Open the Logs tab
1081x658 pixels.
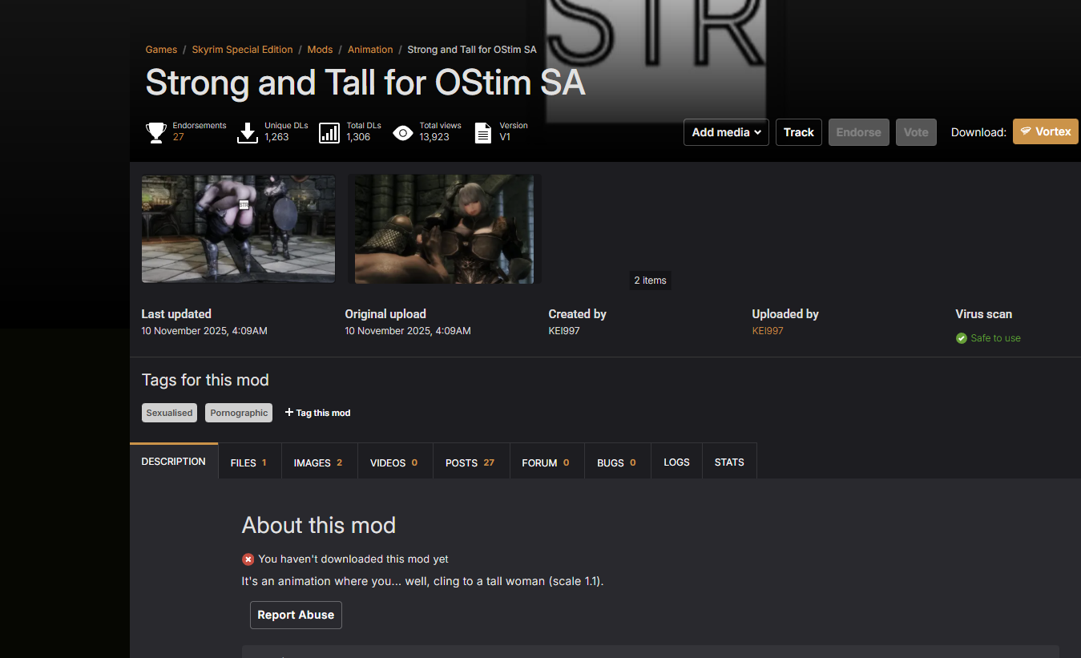(677, 462)
